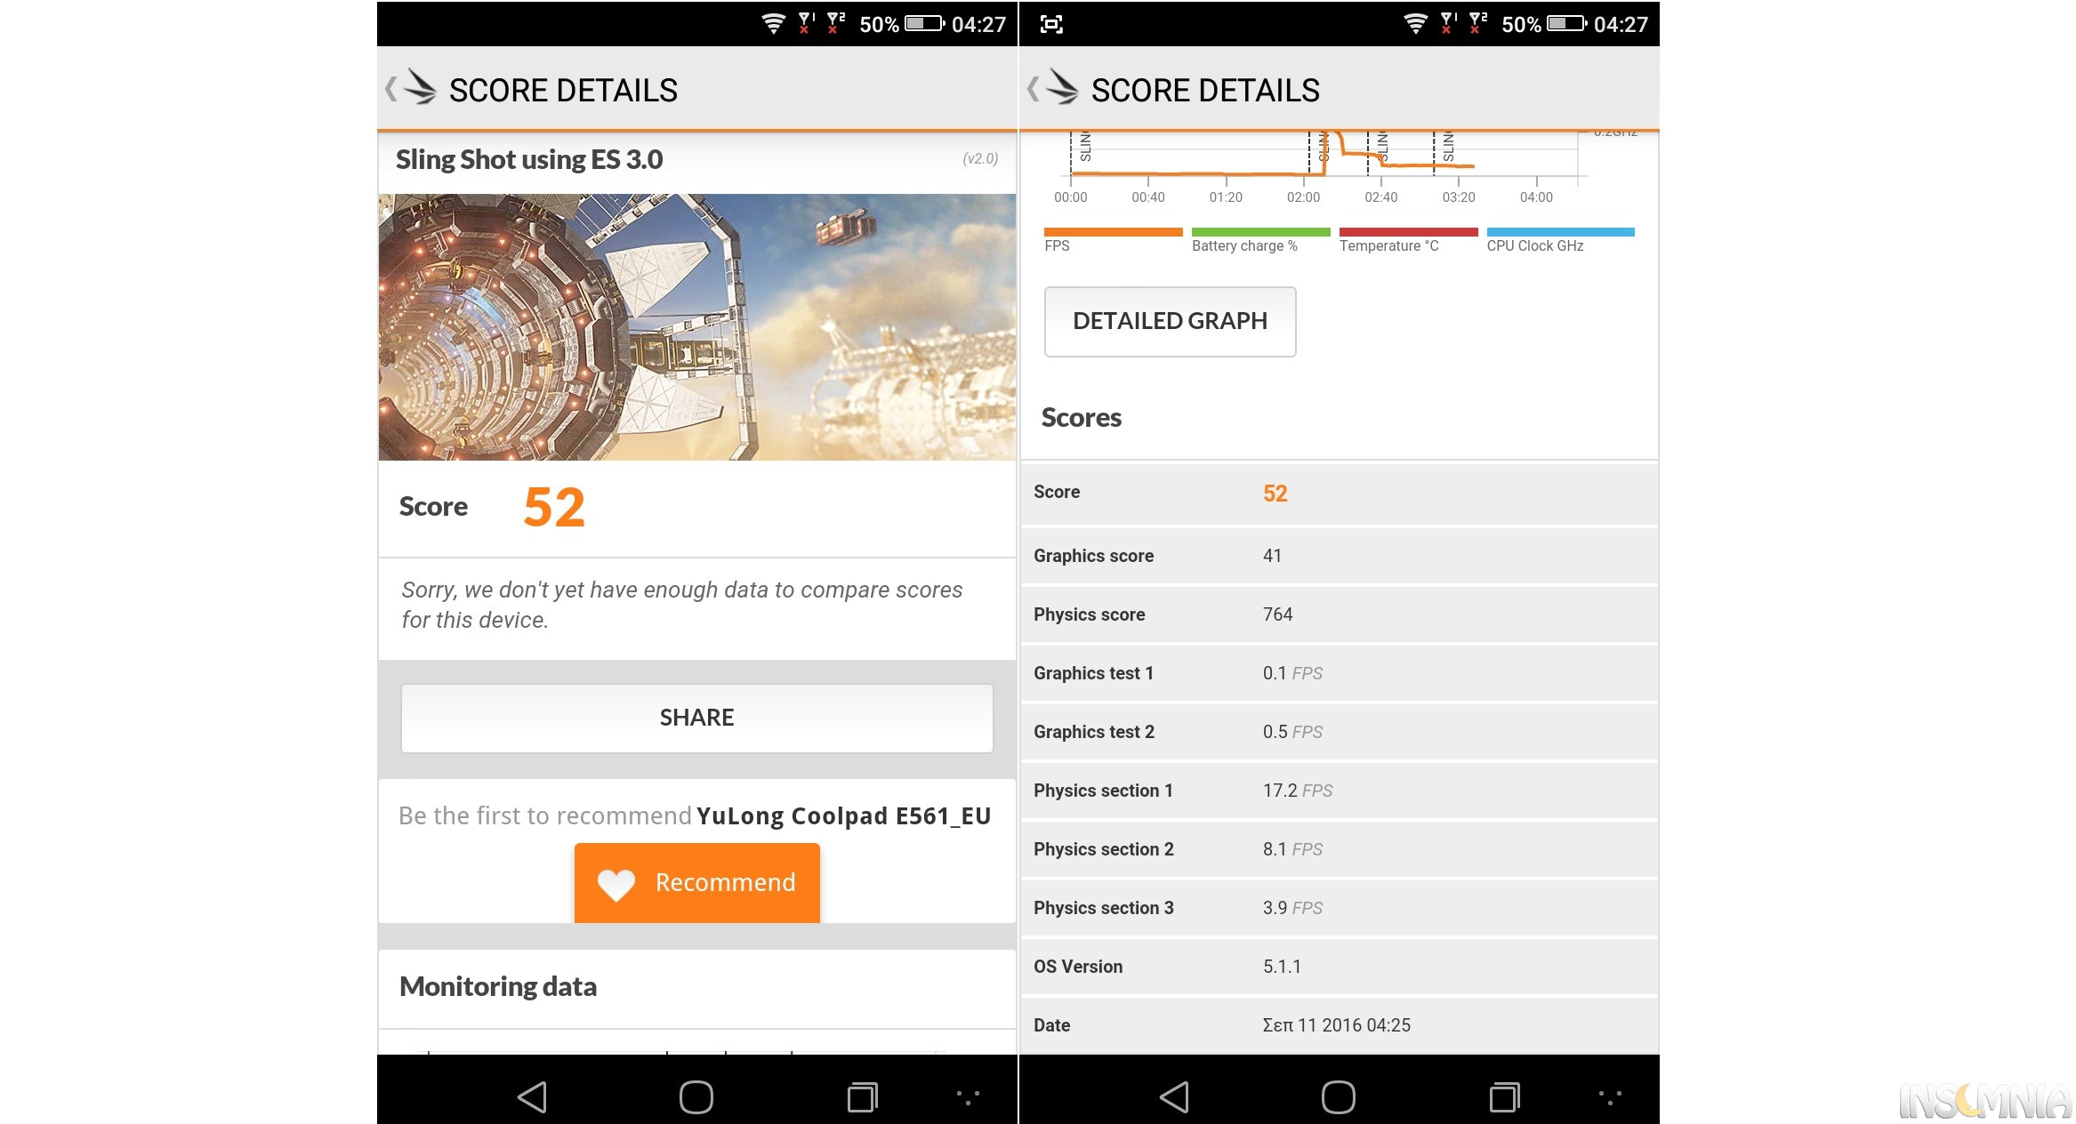The image size is (2076, 1124).
Task: Click the orange Recommend button
Action: click(696, 883)
